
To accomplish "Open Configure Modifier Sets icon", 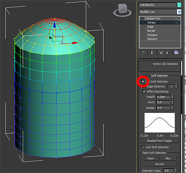I will pyautogui.click(x=176, y=52).
